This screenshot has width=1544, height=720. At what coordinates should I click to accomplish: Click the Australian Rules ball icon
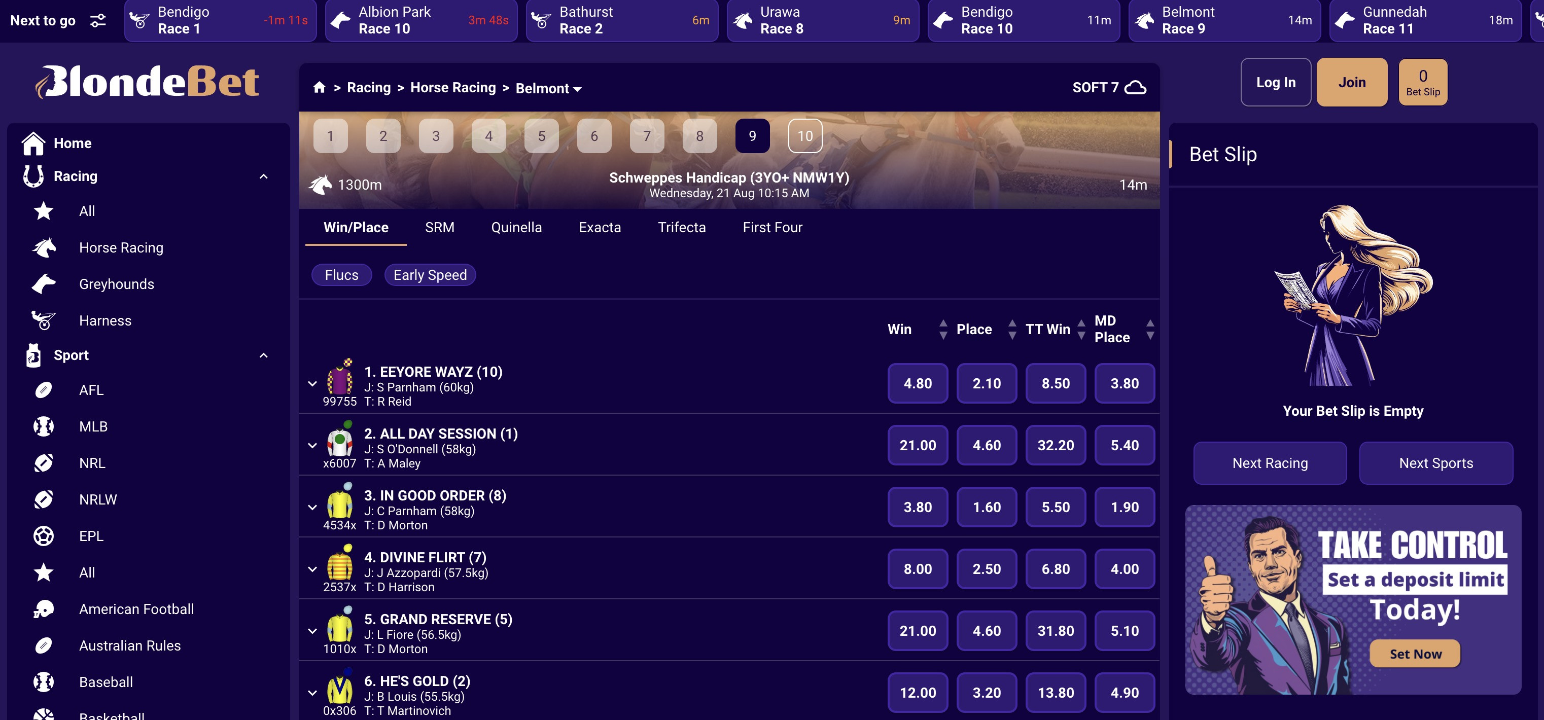pos(43,646)
